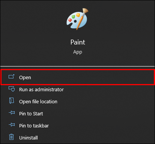This screenshot has height=144, width=155.
Task: Choose Pin to Start
Action: 31,114
